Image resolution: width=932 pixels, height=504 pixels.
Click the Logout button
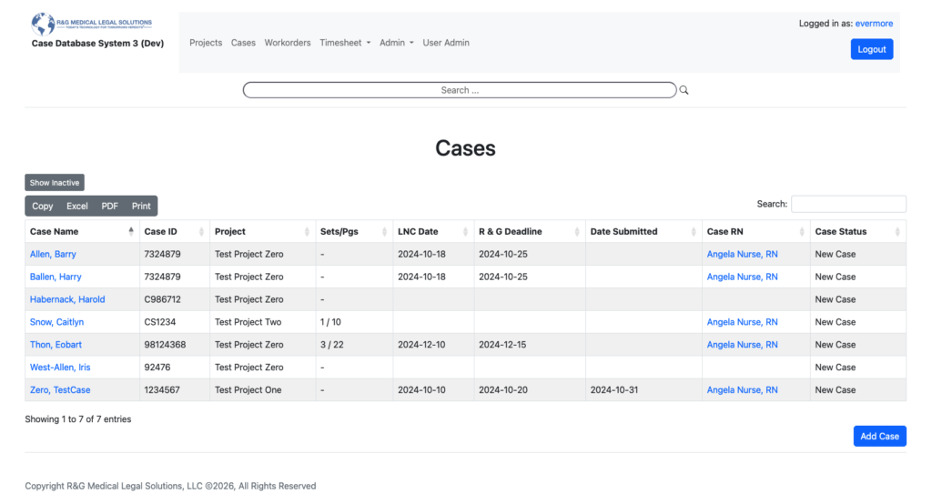pyautogui.click(x=871, y=49)
